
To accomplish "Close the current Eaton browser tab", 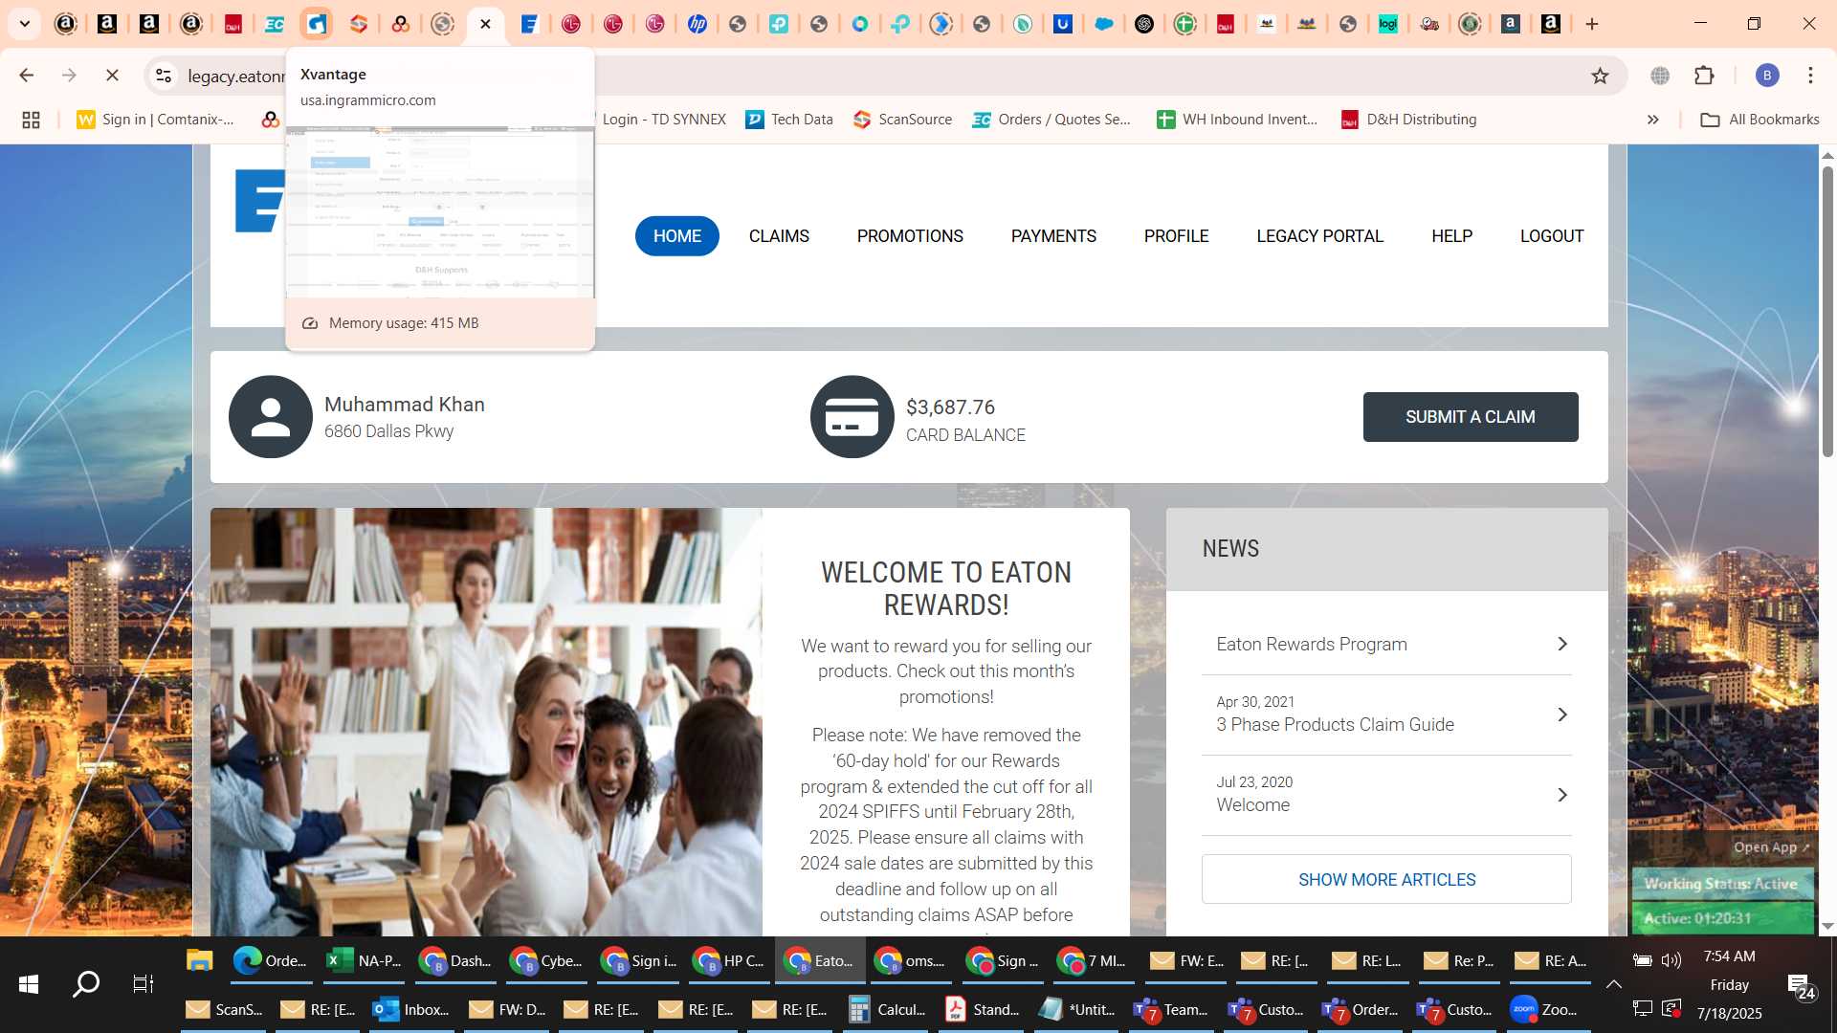I will click(x=485, y=24).
